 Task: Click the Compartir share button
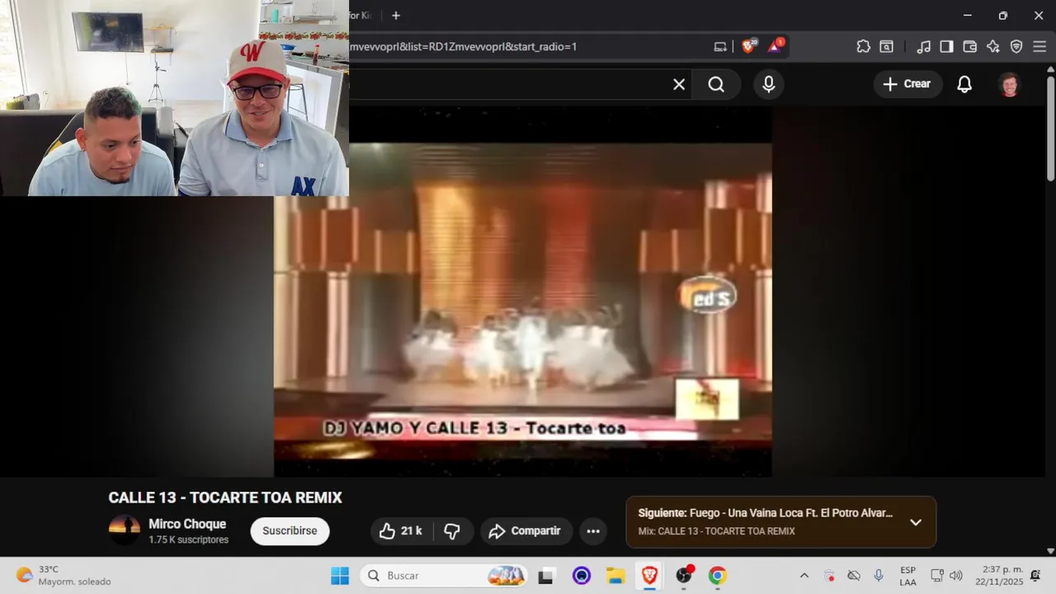click(x=525, y=530)
